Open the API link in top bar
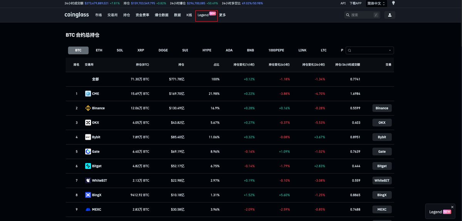The height and width of the screenshot is (221, 462). coord(343,3)
